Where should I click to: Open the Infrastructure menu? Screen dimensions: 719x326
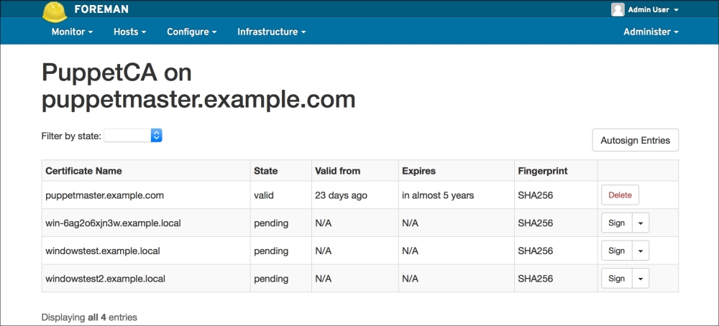[271, 32]
